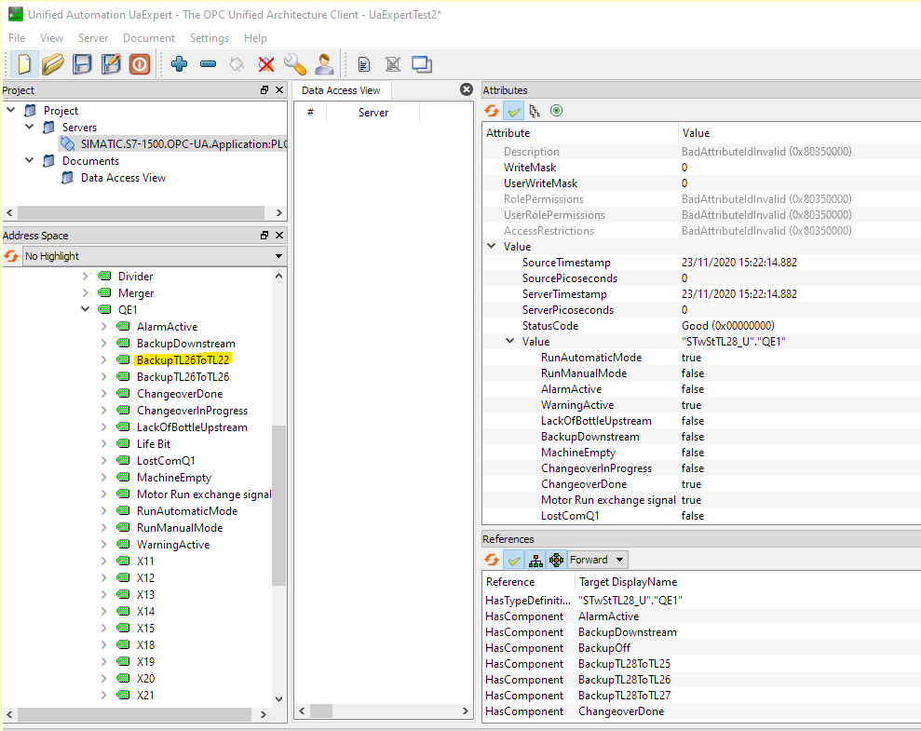Click the Target DisplayName column header
The width and height of the screenshot is (921, 731).
click(x=747, y=581)
